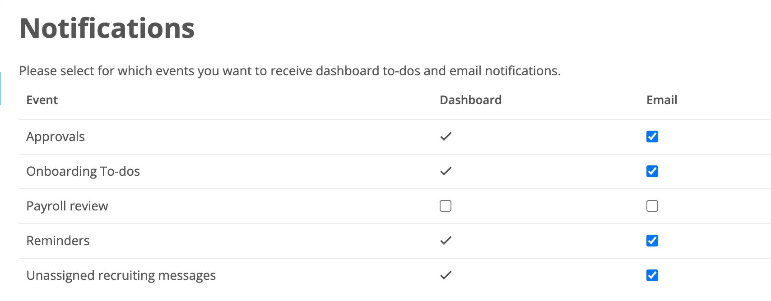This screenshot has height=301, width=771.
Task: Enable Payroll review email checkbox
Action: tap(652, 206)
